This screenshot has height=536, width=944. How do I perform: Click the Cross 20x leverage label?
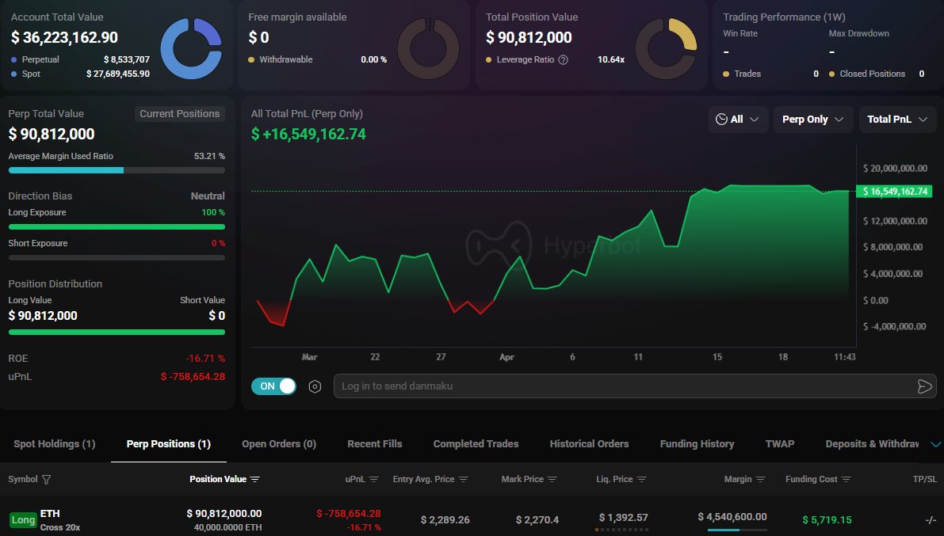(x=60, y=527)
